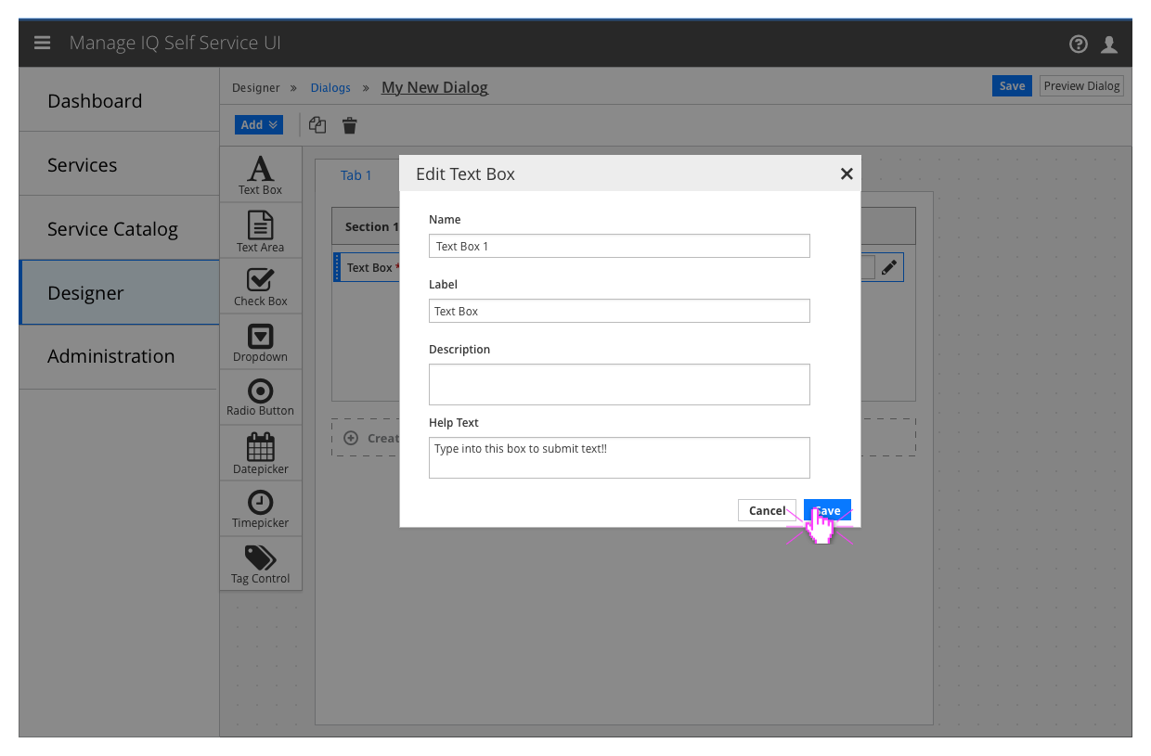Select the Text Area element tool
Image resolution: width=1151 pixels, height=756 pixels.
pos(260,229)
